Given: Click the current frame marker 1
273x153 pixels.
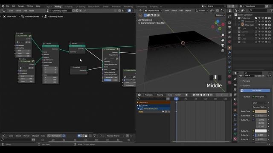Looking at the screenshot, I should (176, 99).
